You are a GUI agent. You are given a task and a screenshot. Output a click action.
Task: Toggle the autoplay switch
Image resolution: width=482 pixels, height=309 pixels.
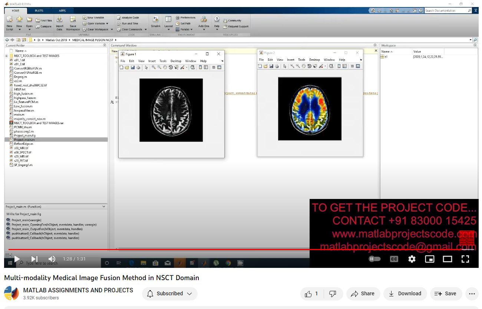click(x=374, y=259)
